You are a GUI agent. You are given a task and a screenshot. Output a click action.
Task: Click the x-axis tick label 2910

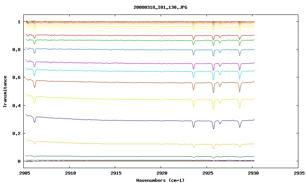70,173
